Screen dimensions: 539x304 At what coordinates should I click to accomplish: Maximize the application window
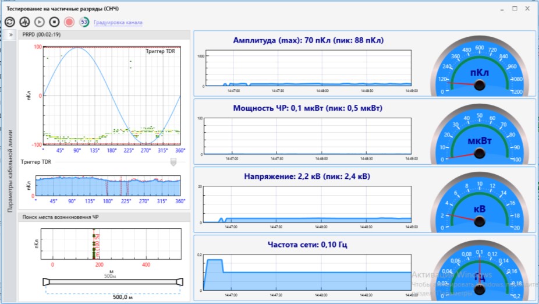tap(514, 9)
